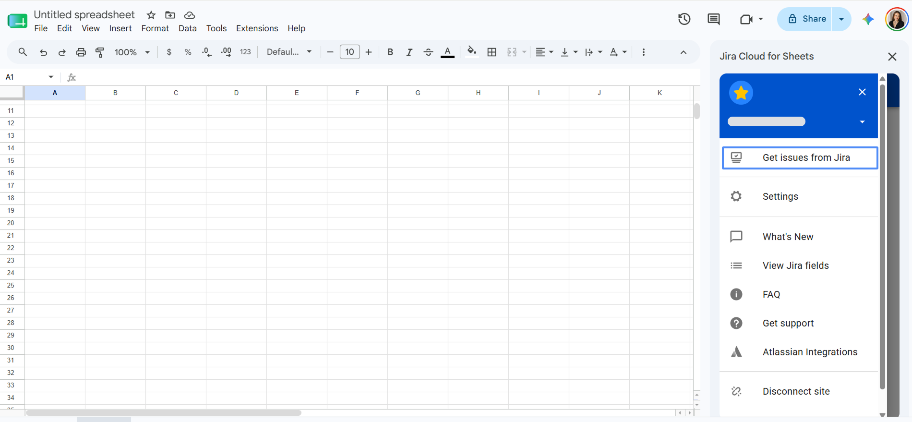Redo the last action
Viewport: 912px width, 422px height.
coord(62,52)
